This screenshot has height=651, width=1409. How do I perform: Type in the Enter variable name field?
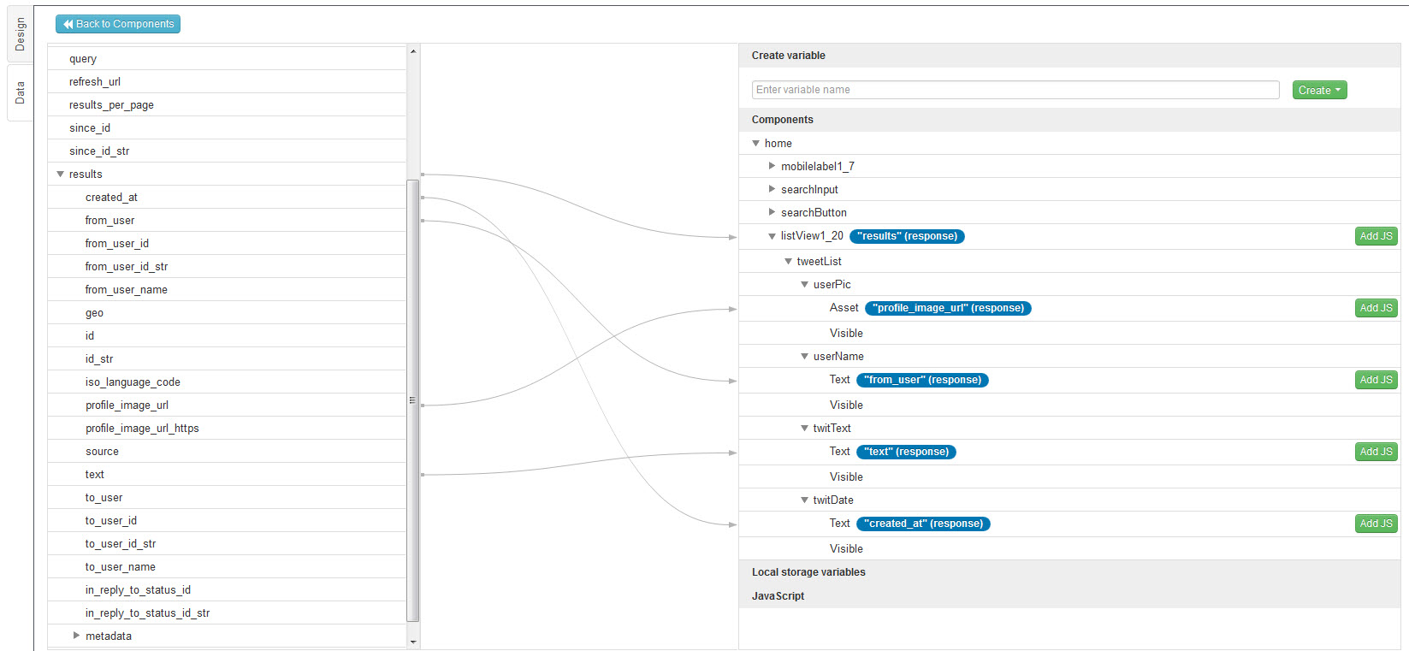pyautogui.click(x=1015, y=90)
